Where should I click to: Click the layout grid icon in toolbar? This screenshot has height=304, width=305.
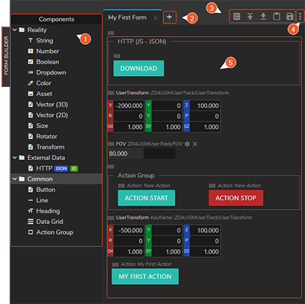pyautogui.click(x=237, y=16)
